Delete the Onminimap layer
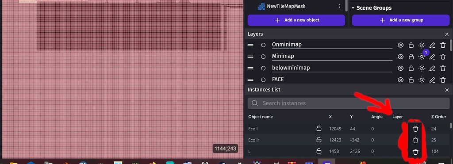 pos(442,45)
